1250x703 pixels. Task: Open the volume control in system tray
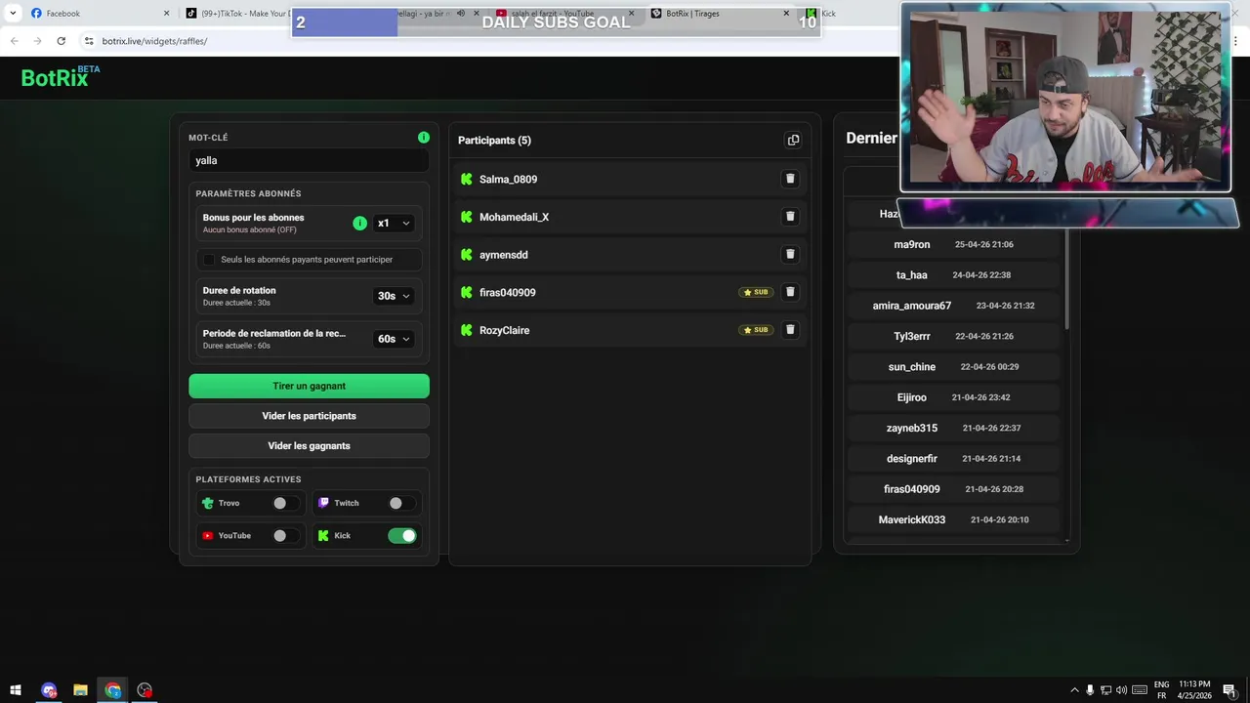click(1121, 690)
